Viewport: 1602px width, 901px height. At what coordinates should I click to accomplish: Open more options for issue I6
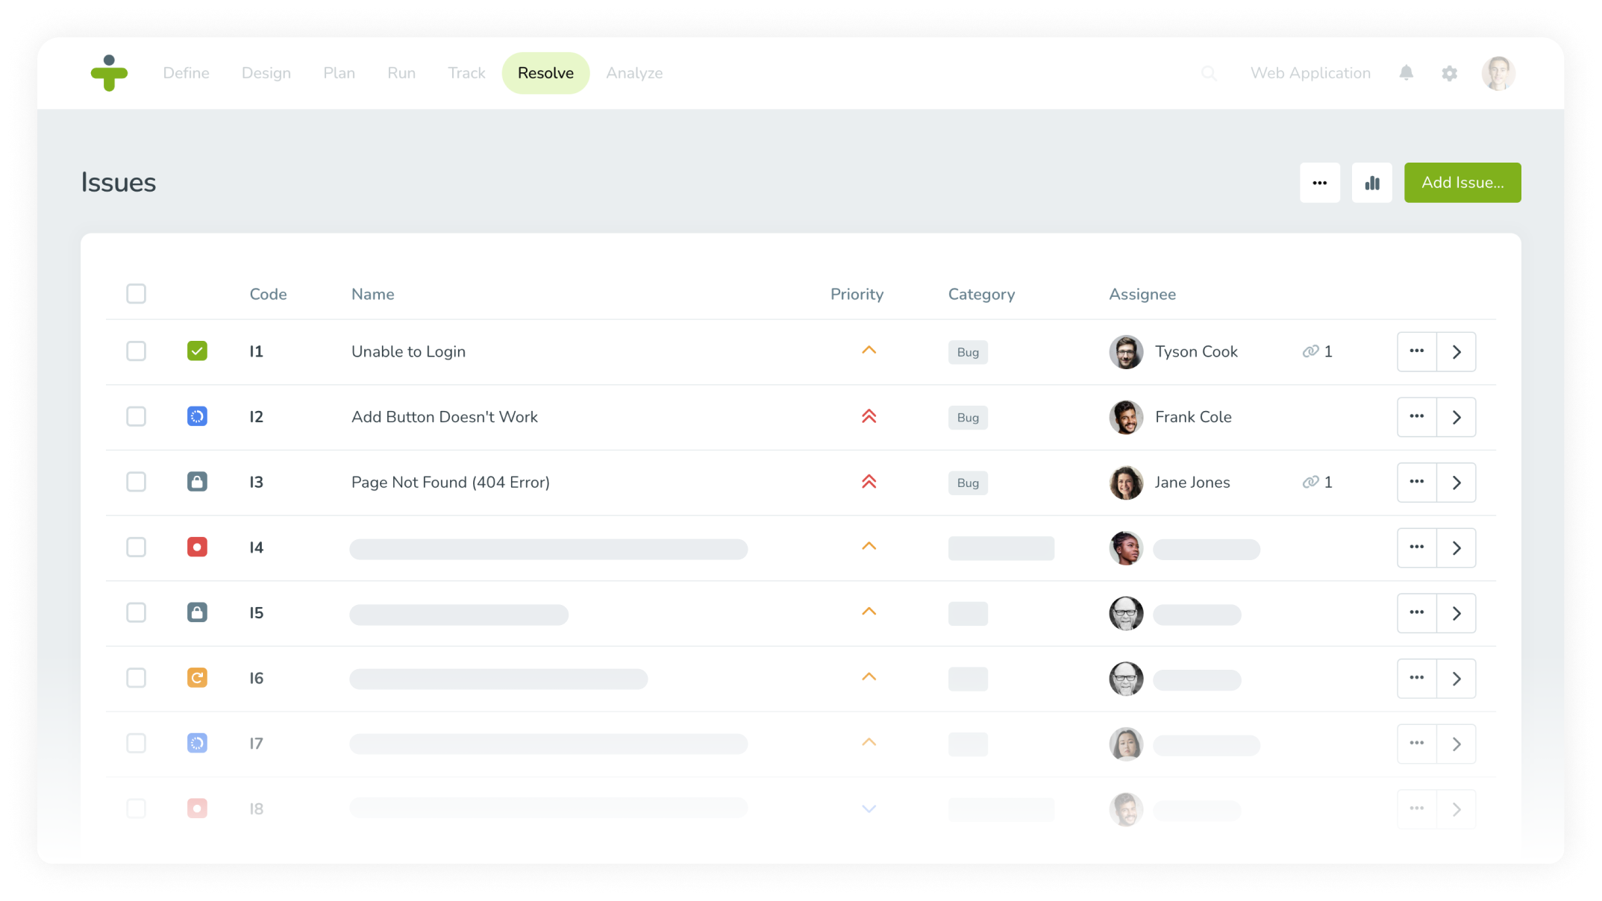click(1416, 678)
